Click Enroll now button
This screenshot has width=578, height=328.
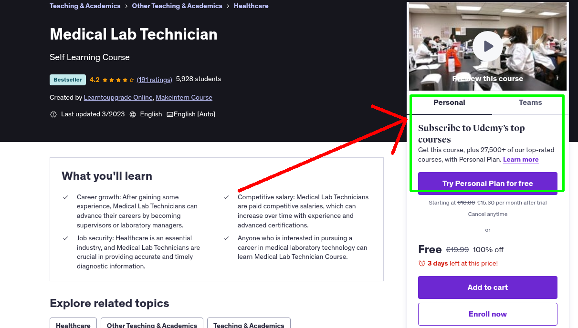coord(488,314)
